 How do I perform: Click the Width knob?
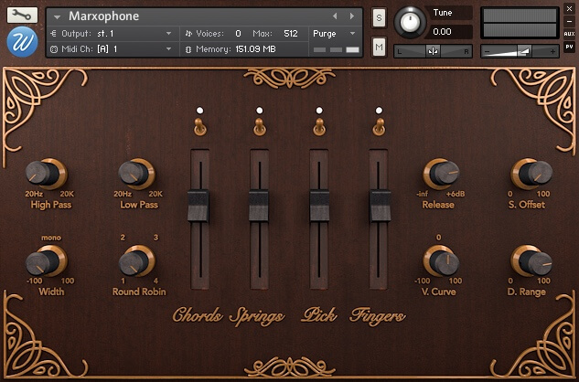pyautogui.click(x=46, y=260)
